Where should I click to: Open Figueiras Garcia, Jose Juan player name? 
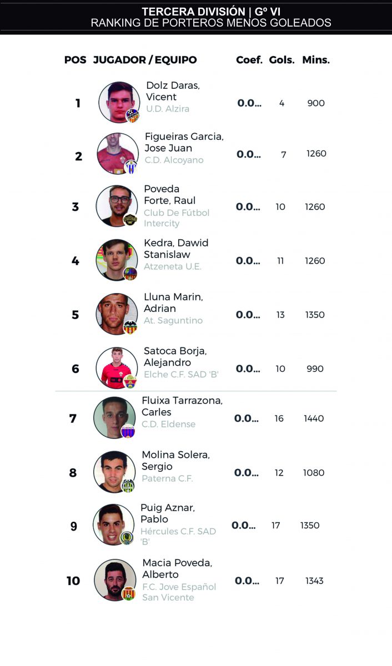[184, 142]
